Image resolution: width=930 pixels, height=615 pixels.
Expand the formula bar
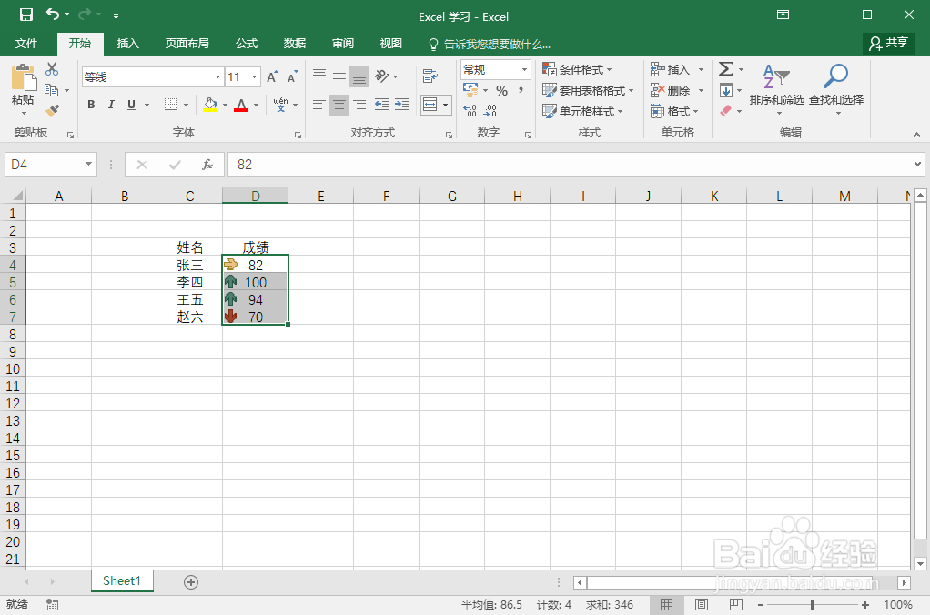[917, 165]
